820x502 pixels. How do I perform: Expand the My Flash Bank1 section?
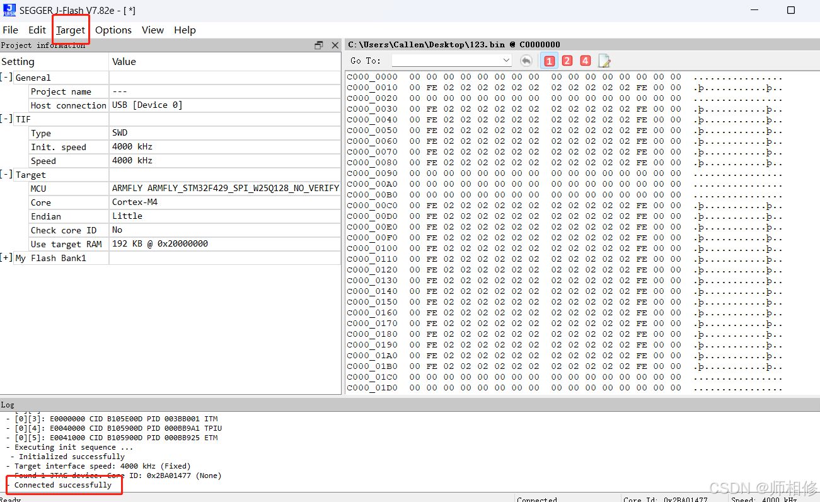click(x=6, y=258)
